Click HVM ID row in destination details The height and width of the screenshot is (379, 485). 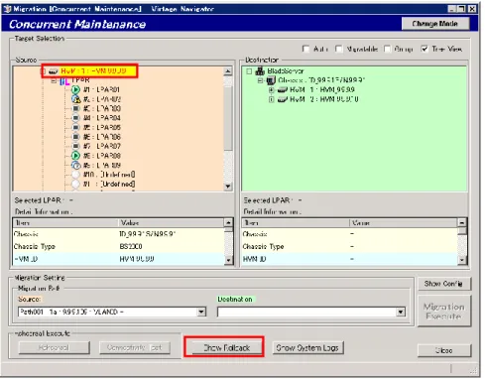pos(350,259)
